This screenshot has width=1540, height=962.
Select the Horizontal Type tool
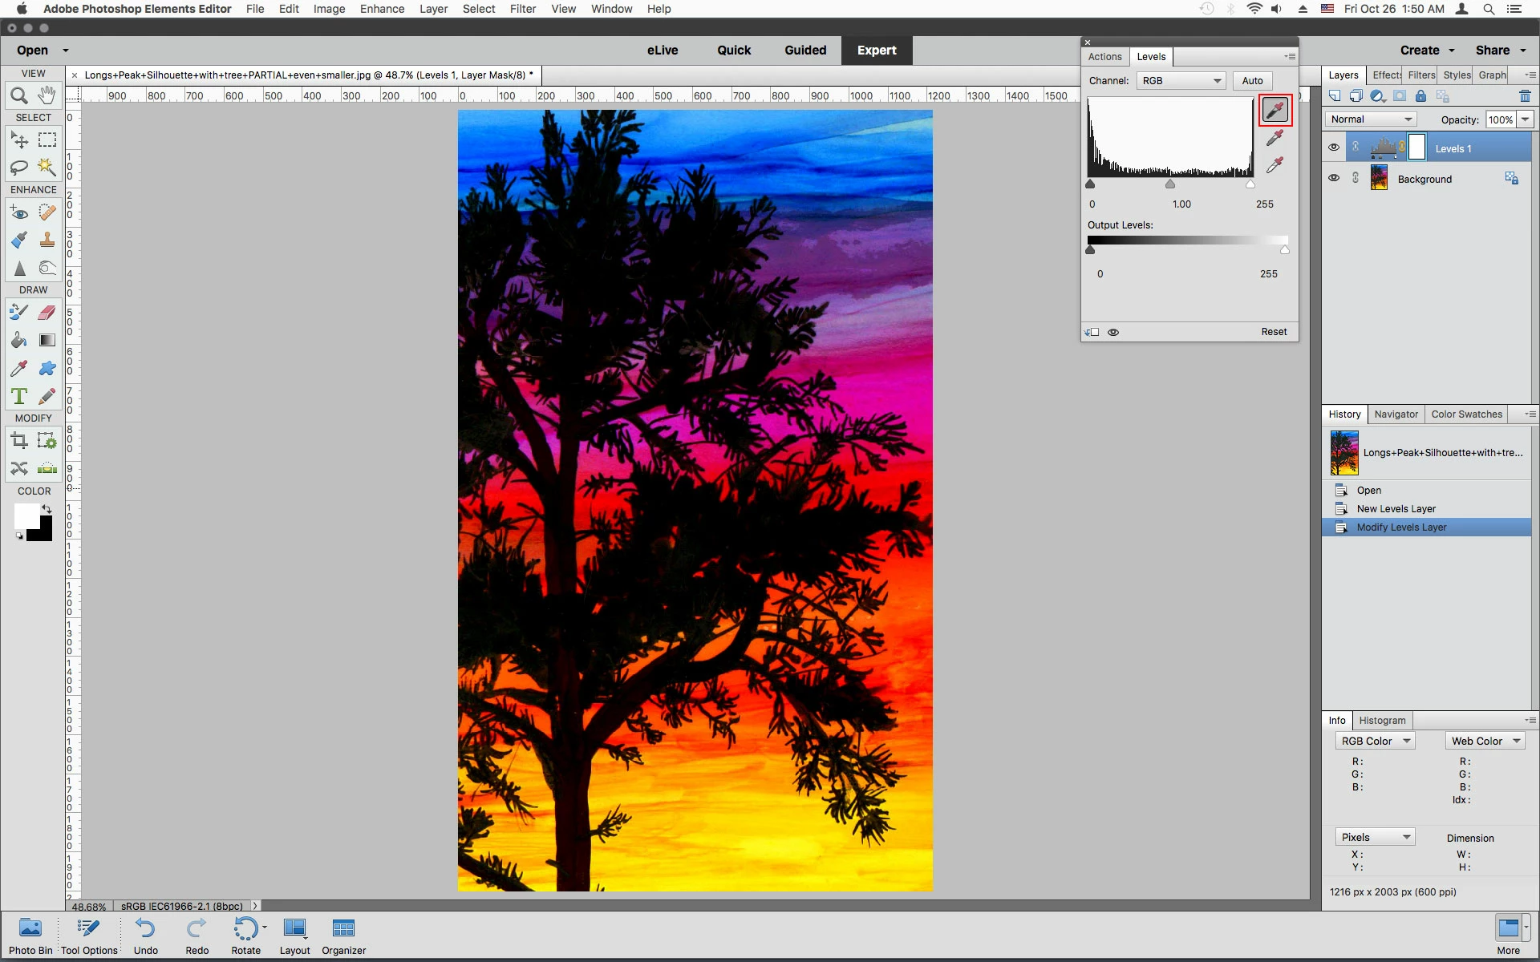(x=19, y=396)
